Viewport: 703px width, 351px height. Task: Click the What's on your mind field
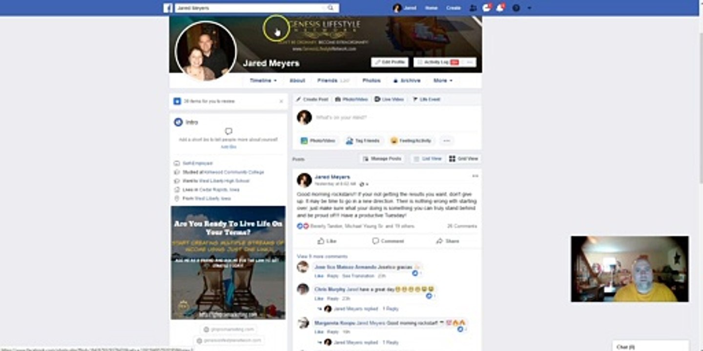point(395,117)
